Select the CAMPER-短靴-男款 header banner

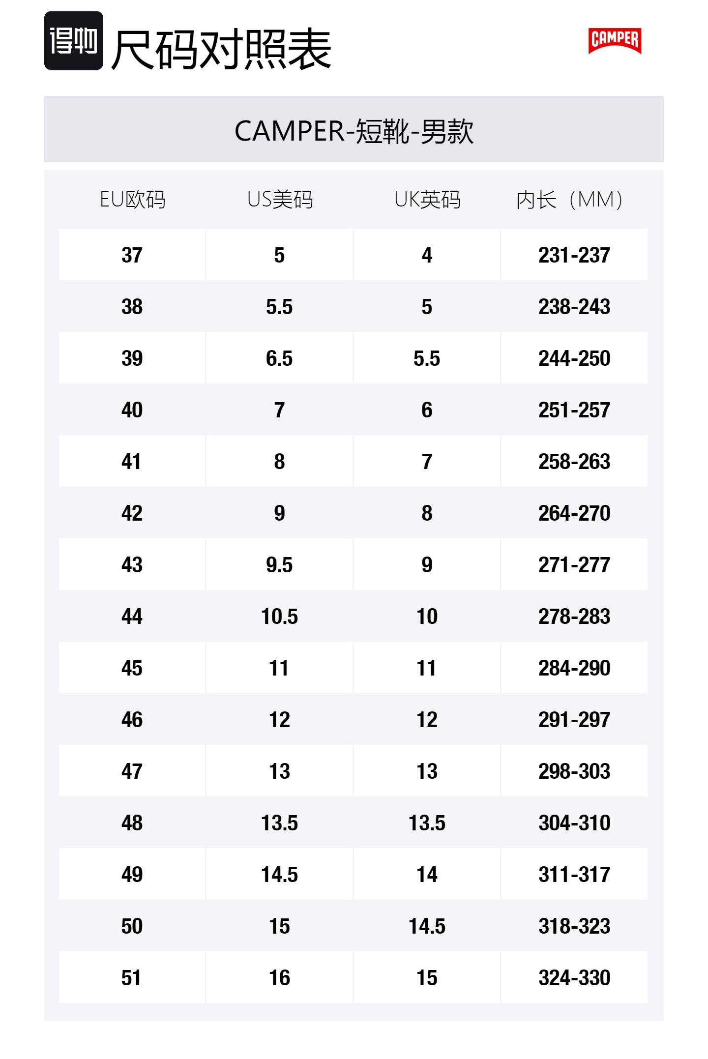click(354, 130)
